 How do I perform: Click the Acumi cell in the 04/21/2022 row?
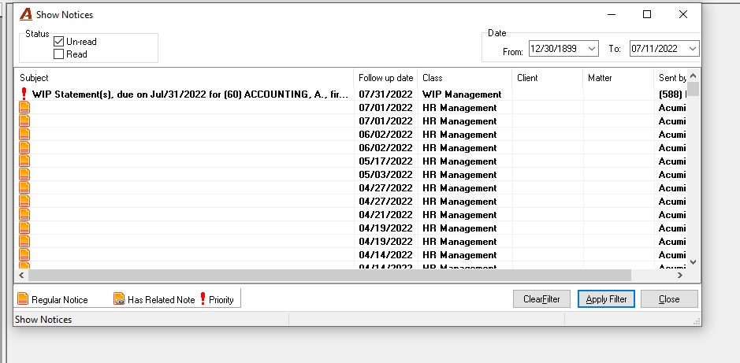tap(672, 215)
